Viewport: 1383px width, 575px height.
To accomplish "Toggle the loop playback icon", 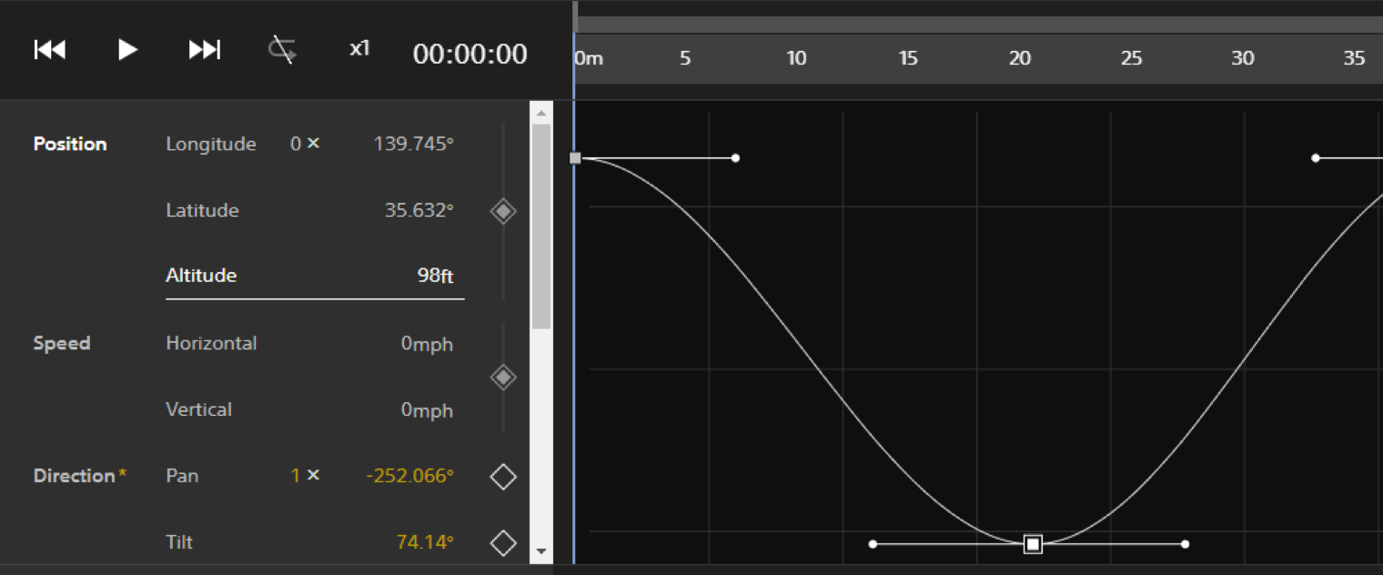I will pyautogui.click(x=282, y=49).
